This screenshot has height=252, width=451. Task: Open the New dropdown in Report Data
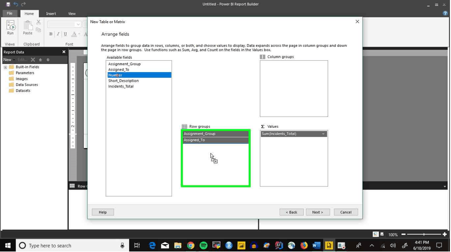pyautogui.click(x=9, y=60)
